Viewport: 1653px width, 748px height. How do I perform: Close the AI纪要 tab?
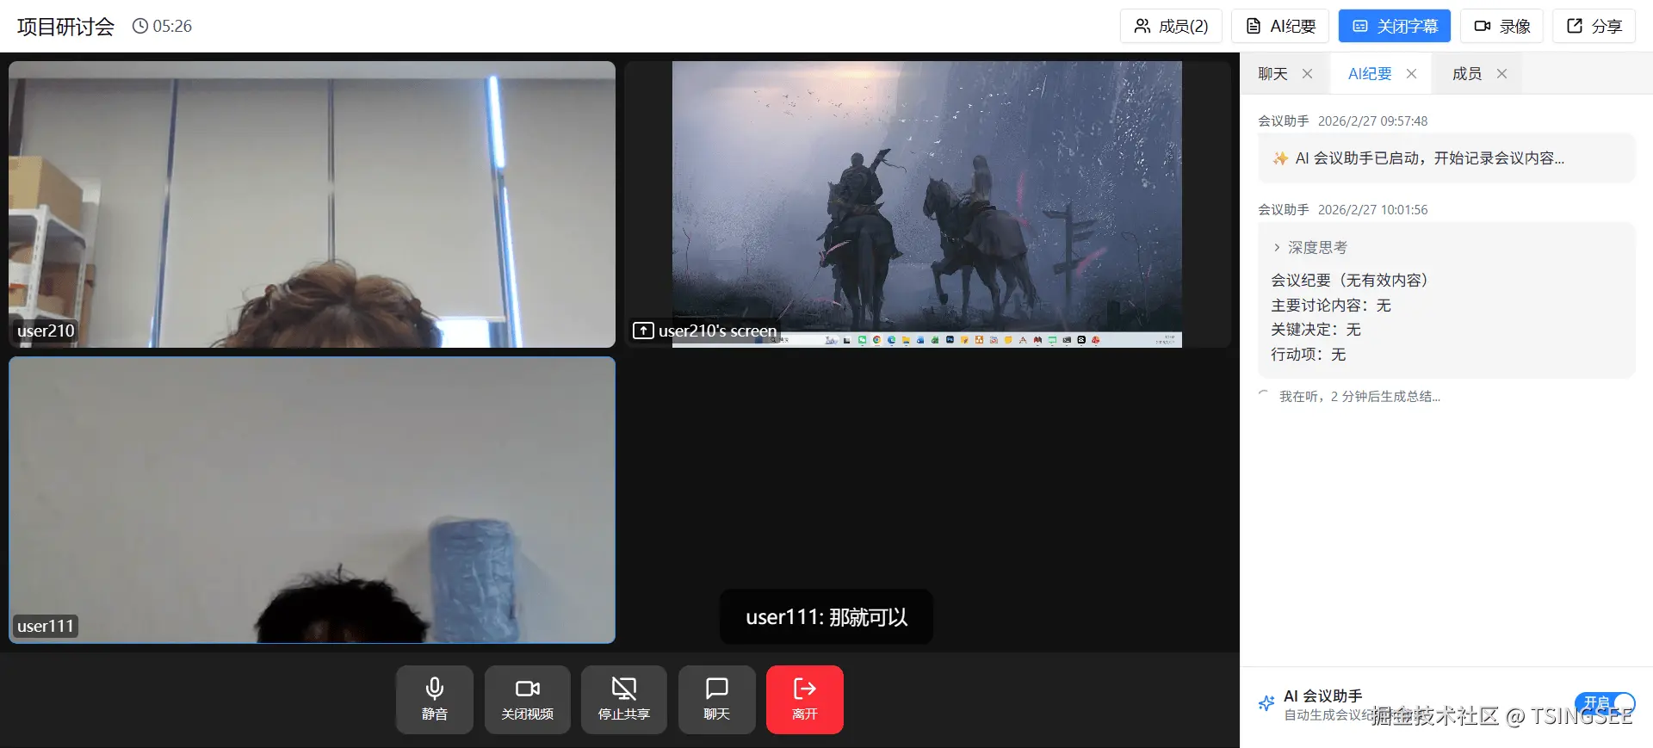pos(1411,74)
